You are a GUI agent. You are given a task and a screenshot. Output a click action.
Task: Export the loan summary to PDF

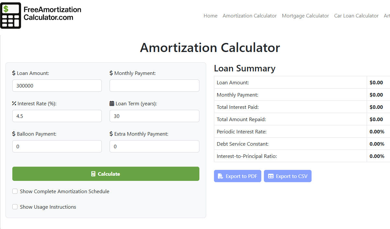point(237,176)
